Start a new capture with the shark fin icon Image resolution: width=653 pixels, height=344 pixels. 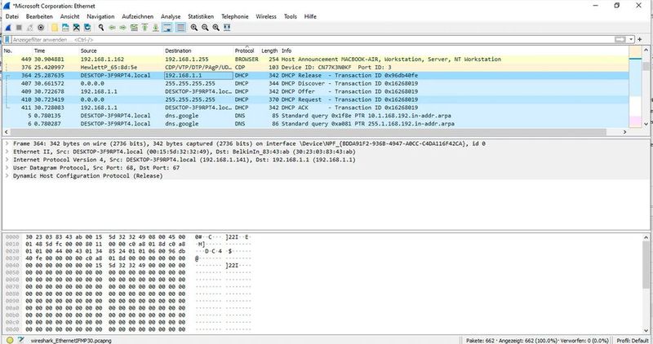(7, 28)
